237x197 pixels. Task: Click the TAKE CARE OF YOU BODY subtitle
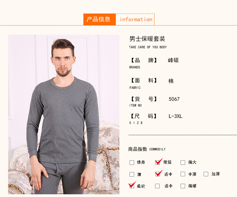pyautogui.click(x=148, y=47)
